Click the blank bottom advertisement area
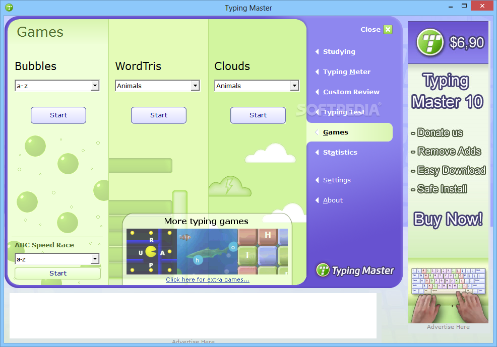 pyautogui.click(x=193, y=316)
